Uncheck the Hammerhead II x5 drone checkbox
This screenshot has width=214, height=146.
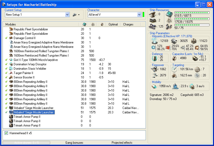6,133
